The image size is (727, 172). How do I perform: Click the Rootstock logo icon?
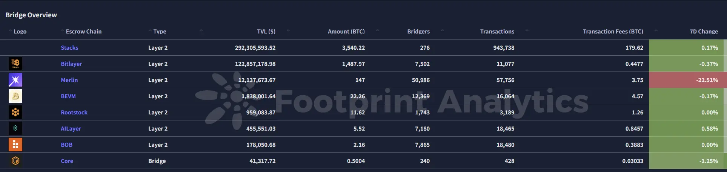click(x=15, y=112)
